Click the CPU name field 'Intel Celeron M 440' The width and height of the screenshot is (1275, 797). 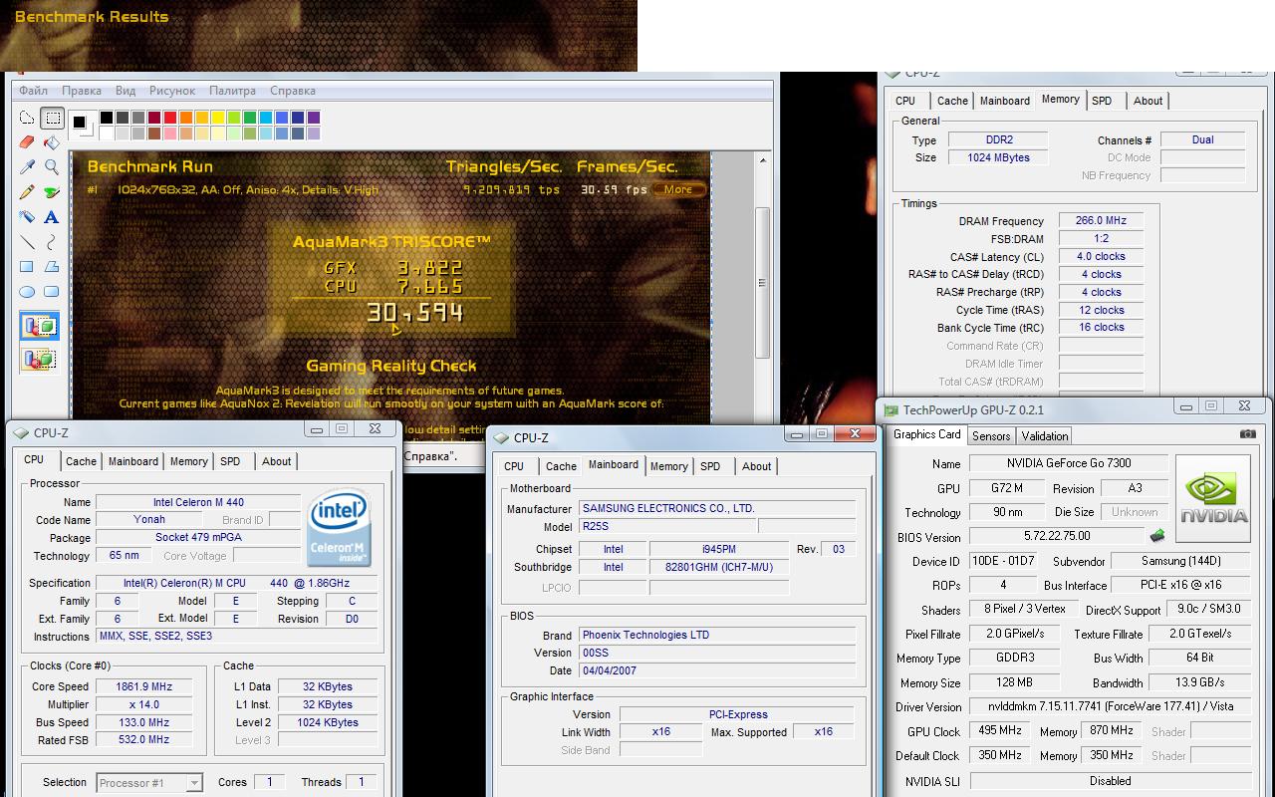(198, 502)
